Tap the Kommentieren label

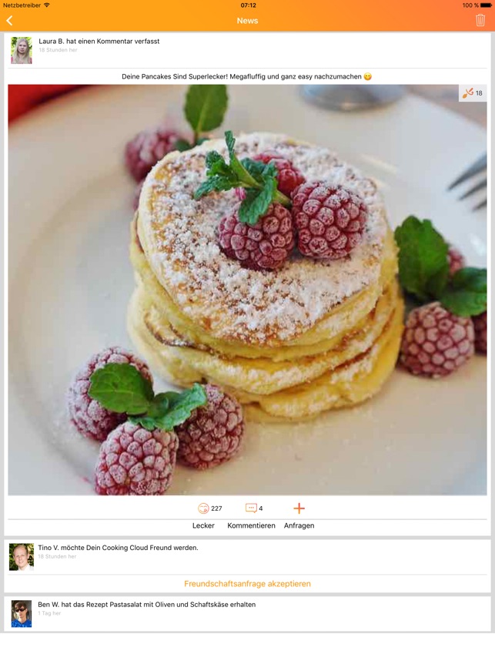pos(251,525)
